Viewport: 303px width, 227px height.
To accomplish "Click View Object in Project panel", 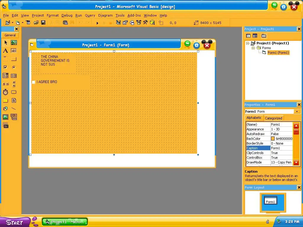I will 255,36.
